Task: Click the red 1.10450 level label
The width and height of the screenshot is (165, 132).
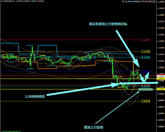Action: [x=146, y=84]
